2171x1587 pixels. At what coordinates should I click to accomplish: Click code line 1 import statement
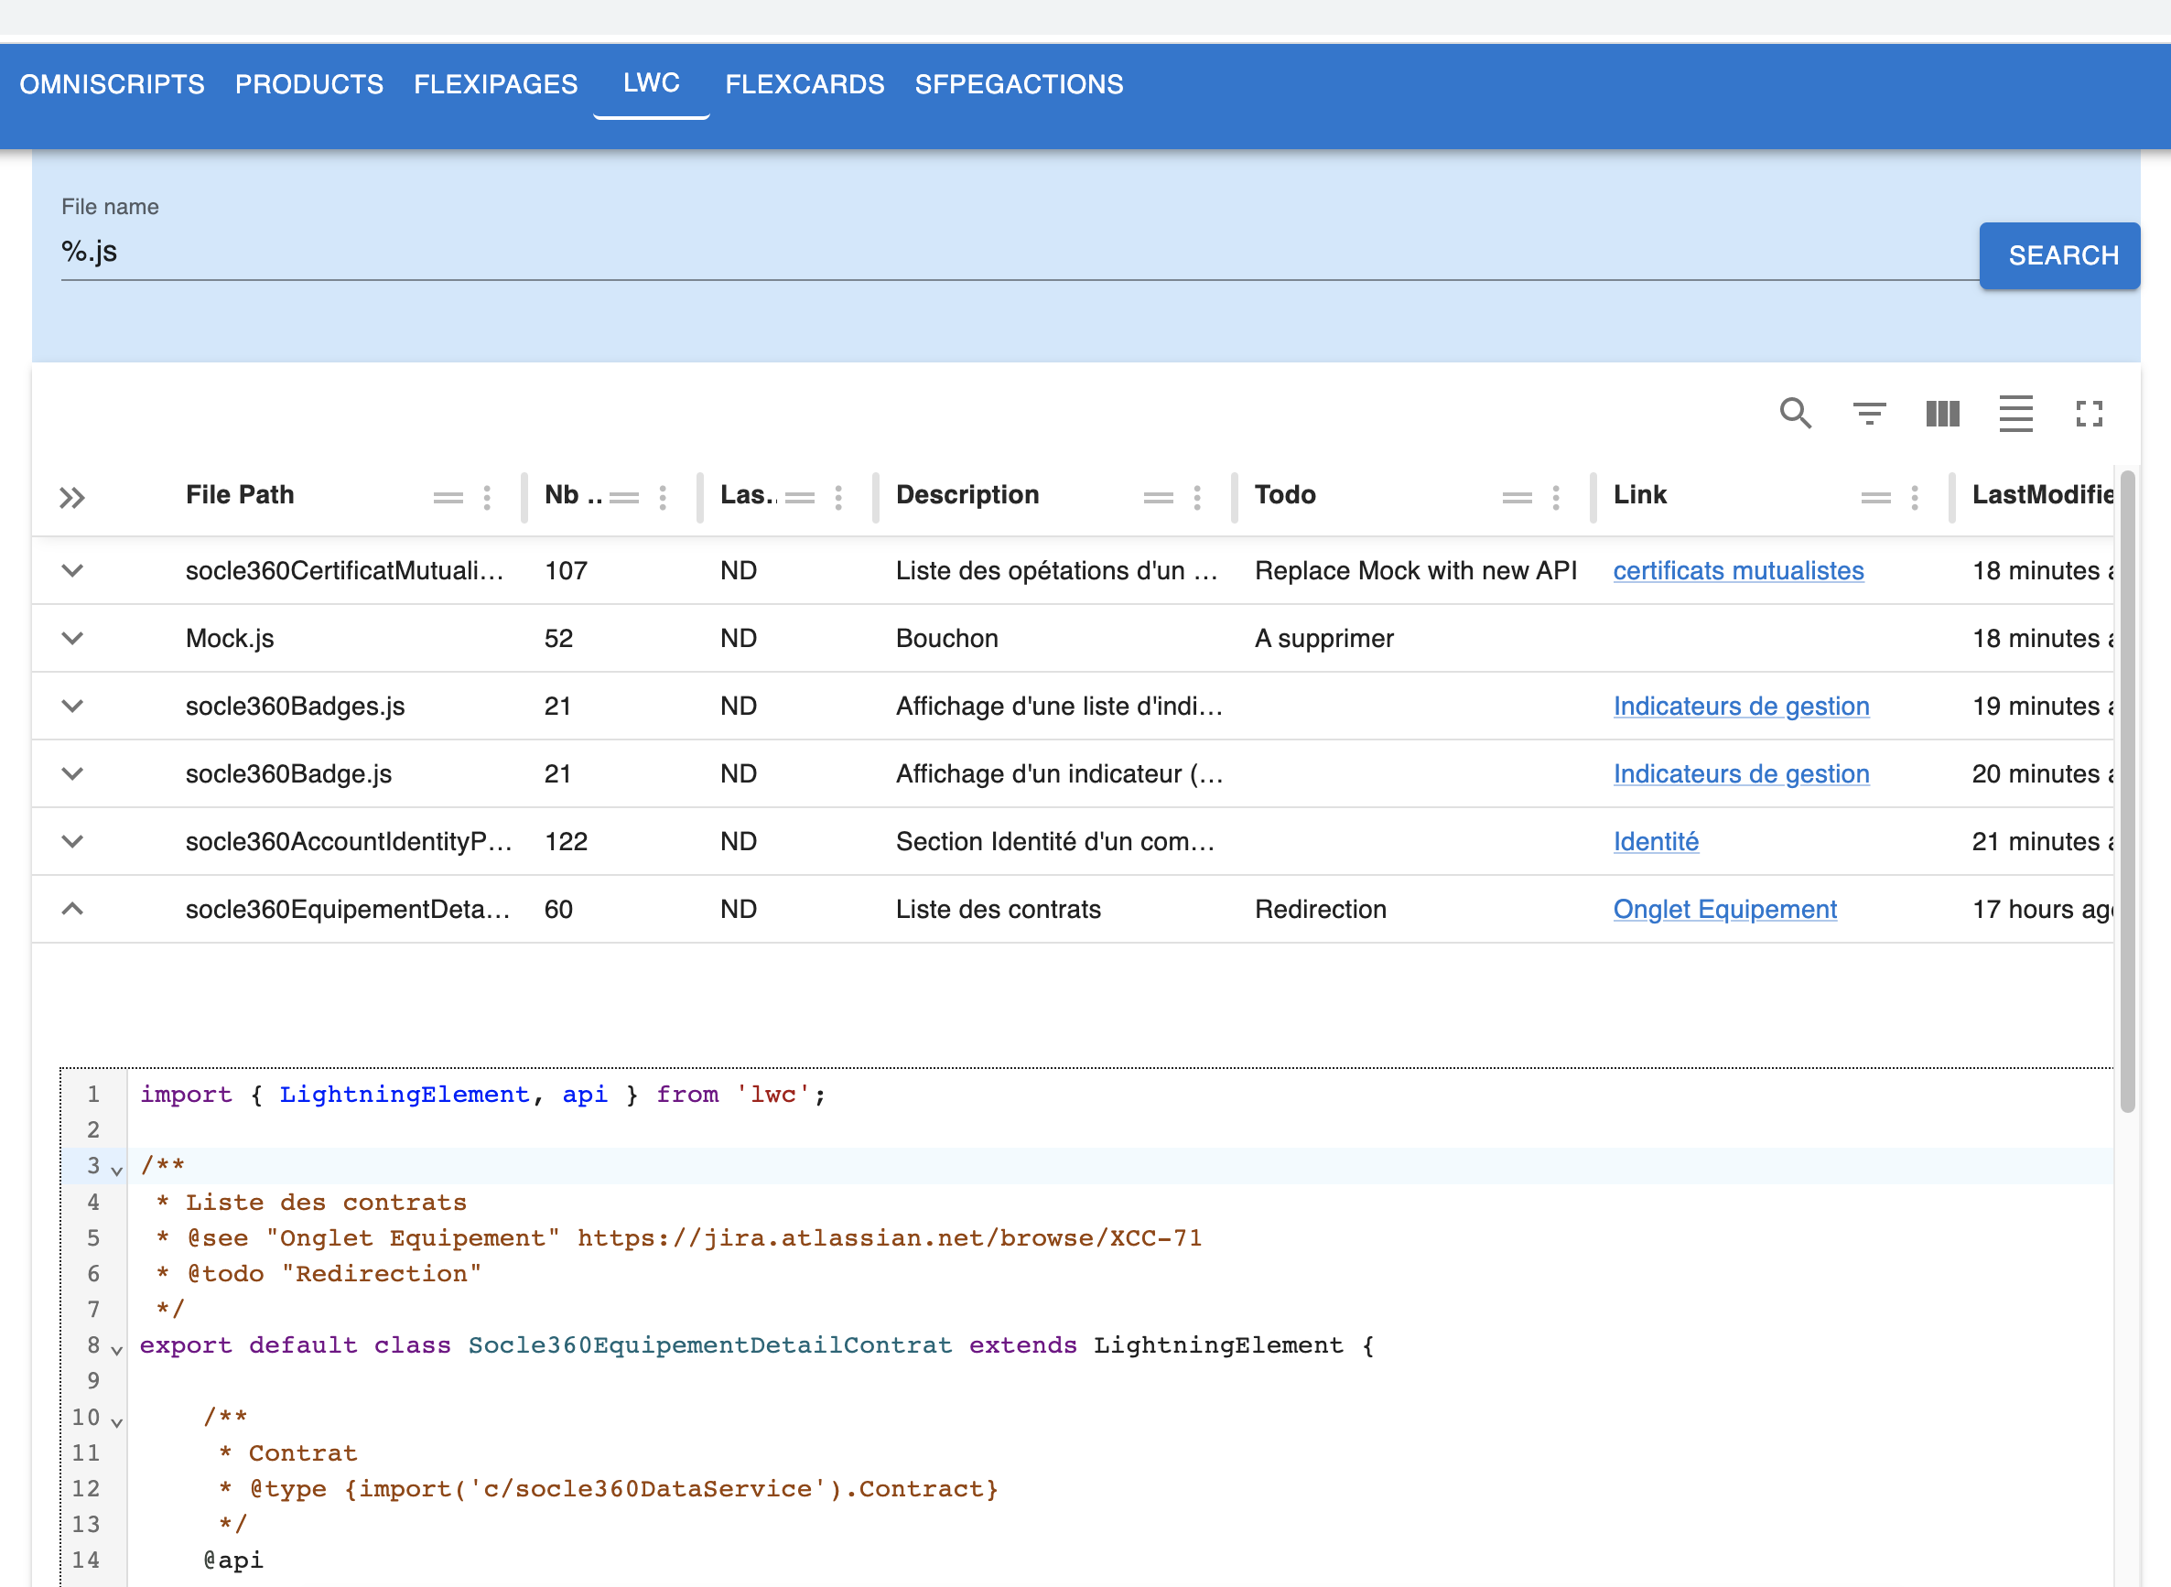coord(482,1095)
